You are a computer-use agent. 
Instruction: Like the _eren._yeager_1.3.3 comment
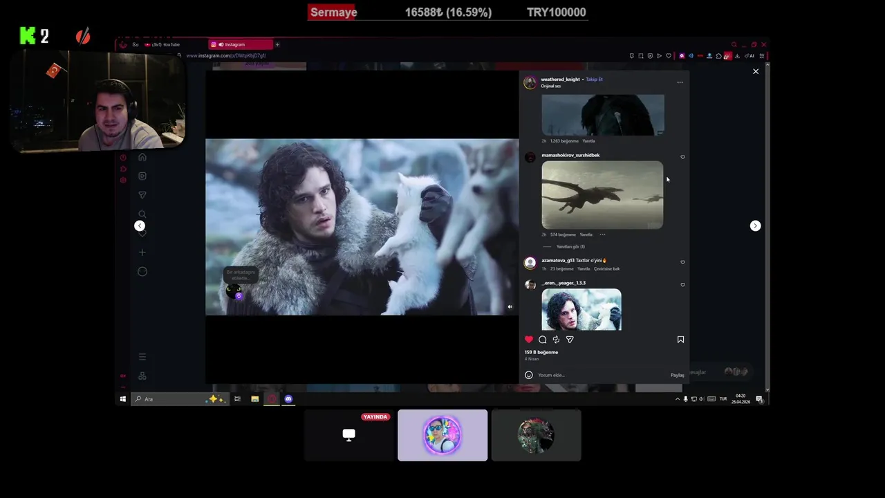coord(682,284)
